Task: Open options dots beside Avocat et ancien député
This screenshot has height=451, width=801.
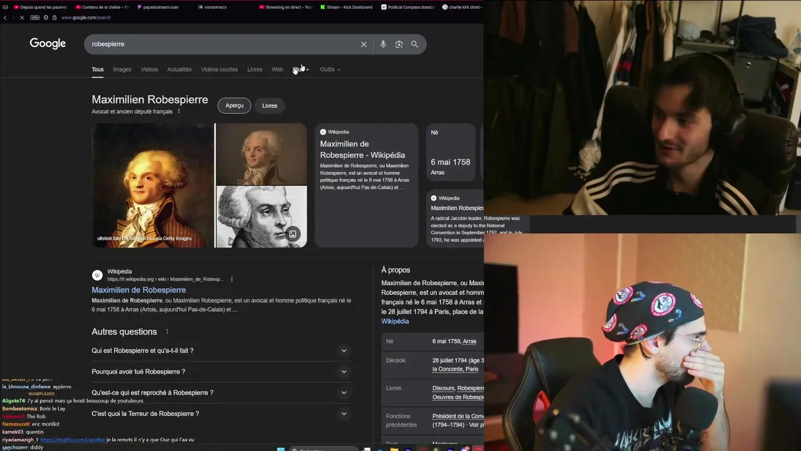Action: [x=179, y=111]
